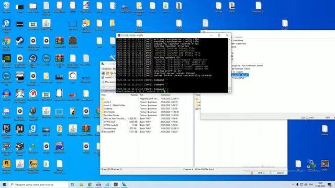Select the Arma 3 desktop shortcut
The width and height of the screenshot is (335, 188).
pyautogui.click(x=20, y=77)
